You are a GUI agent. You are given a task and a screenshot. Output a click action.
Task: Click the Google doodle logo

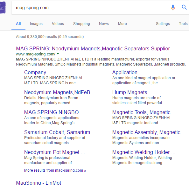pyautogui.click(x=3, y=7)
